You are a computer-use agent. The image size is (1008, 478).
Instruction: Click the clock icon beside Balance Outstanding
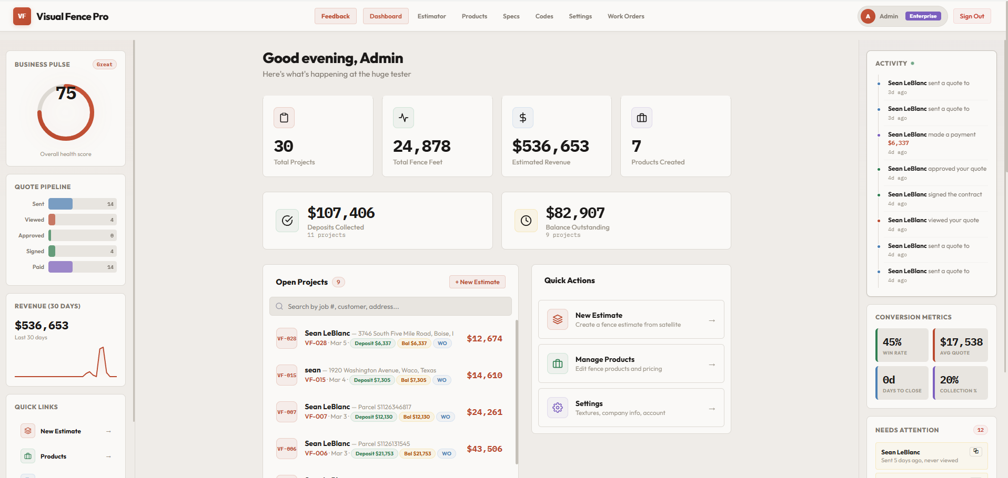coord(526,221)
